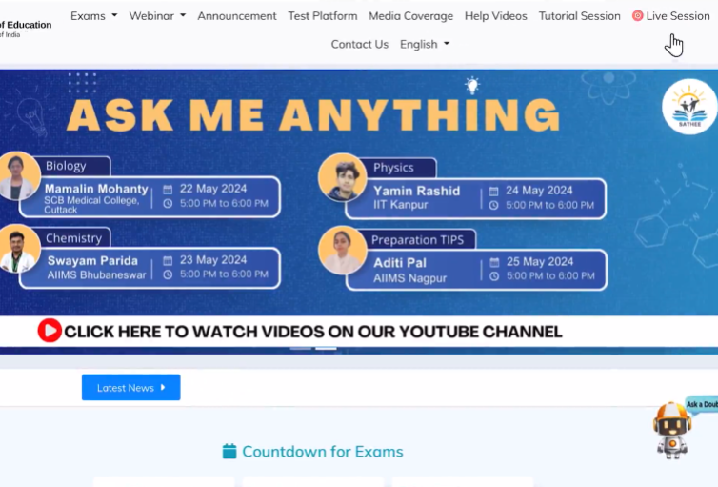
Task: Click Mamalin Mohanty's profile photo
Action: click(x=17, y=176)
